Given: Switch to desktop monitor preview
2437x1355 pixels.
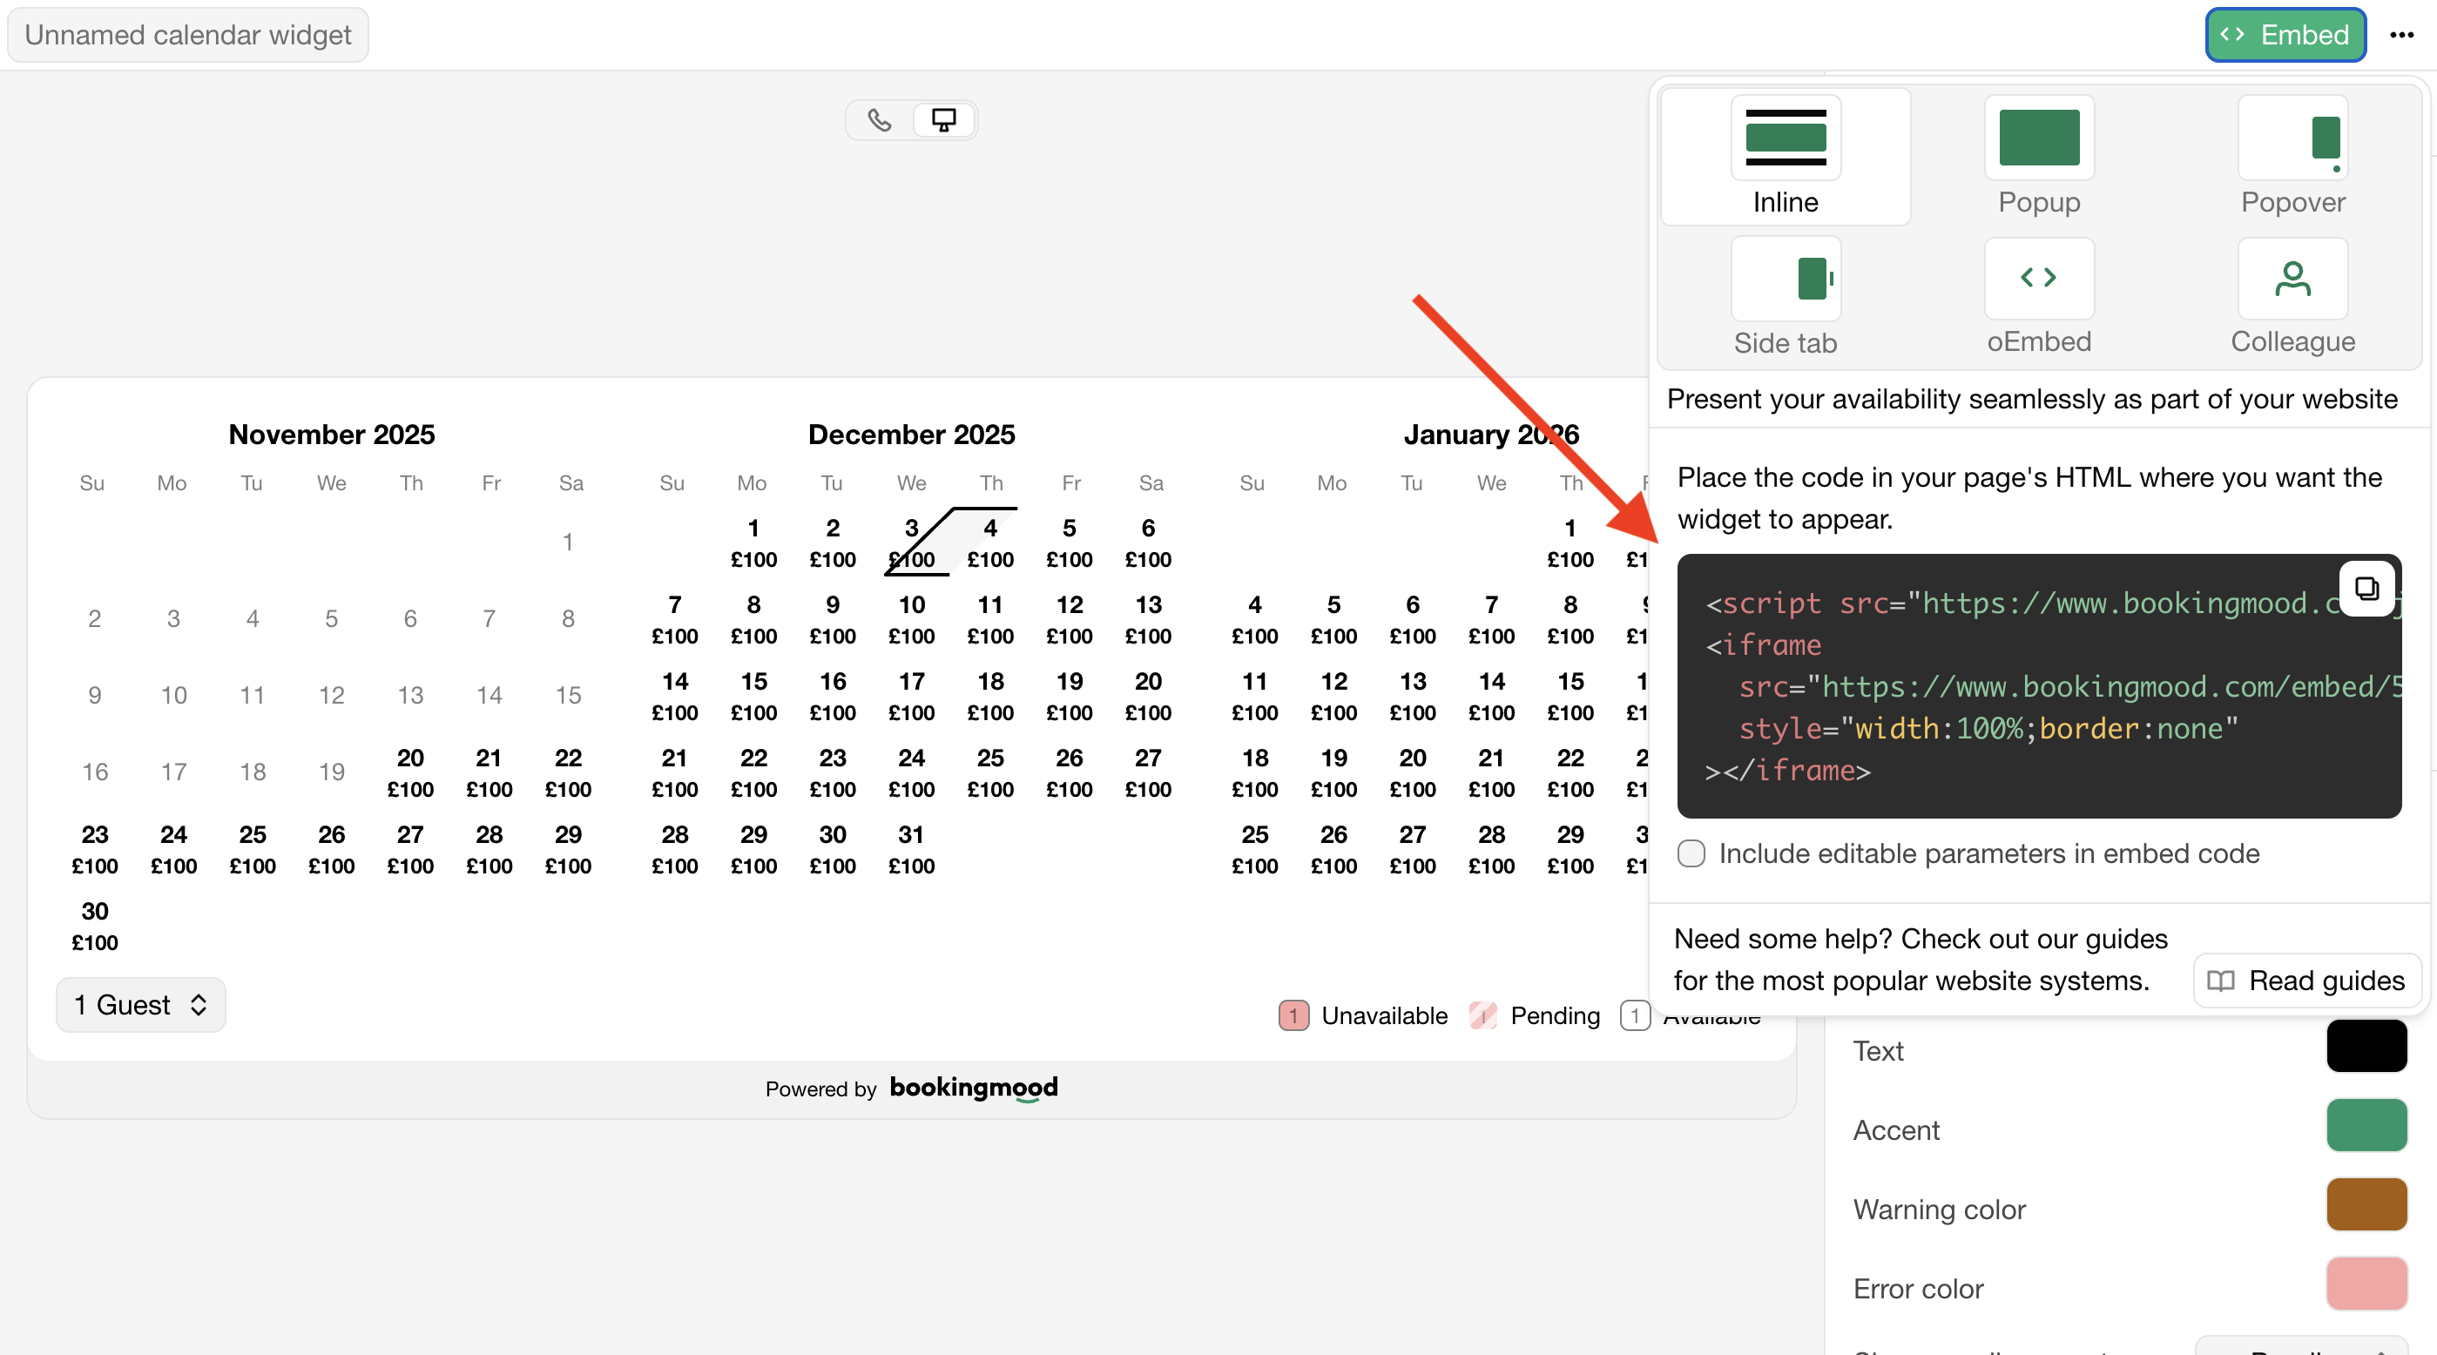Looking at the screenshot, I should [944, 120].
